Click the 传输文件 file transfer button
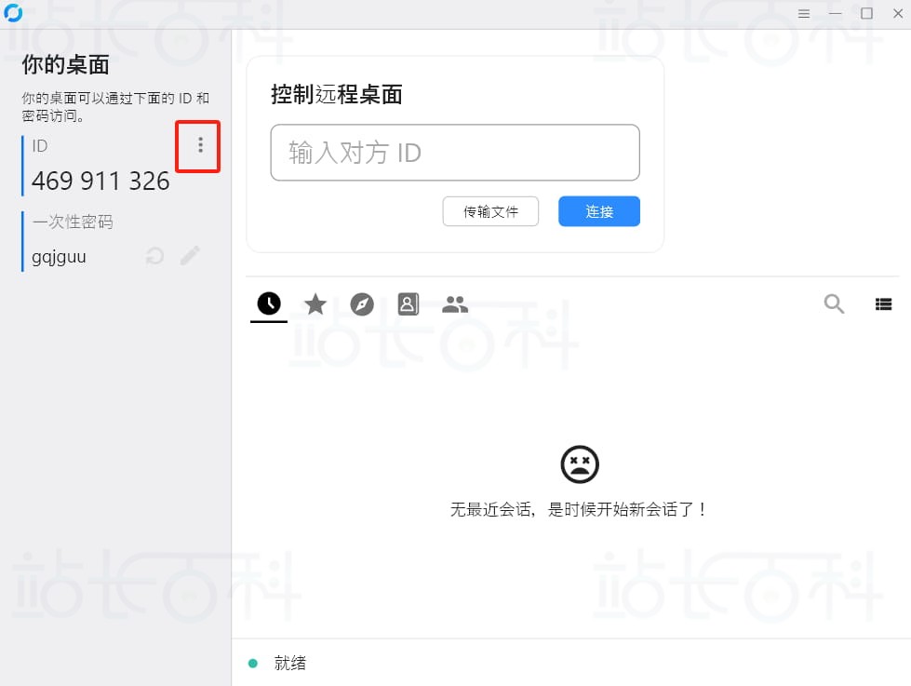Image resolution: width=911 pixels, height=686 pixels. (490, 211)
